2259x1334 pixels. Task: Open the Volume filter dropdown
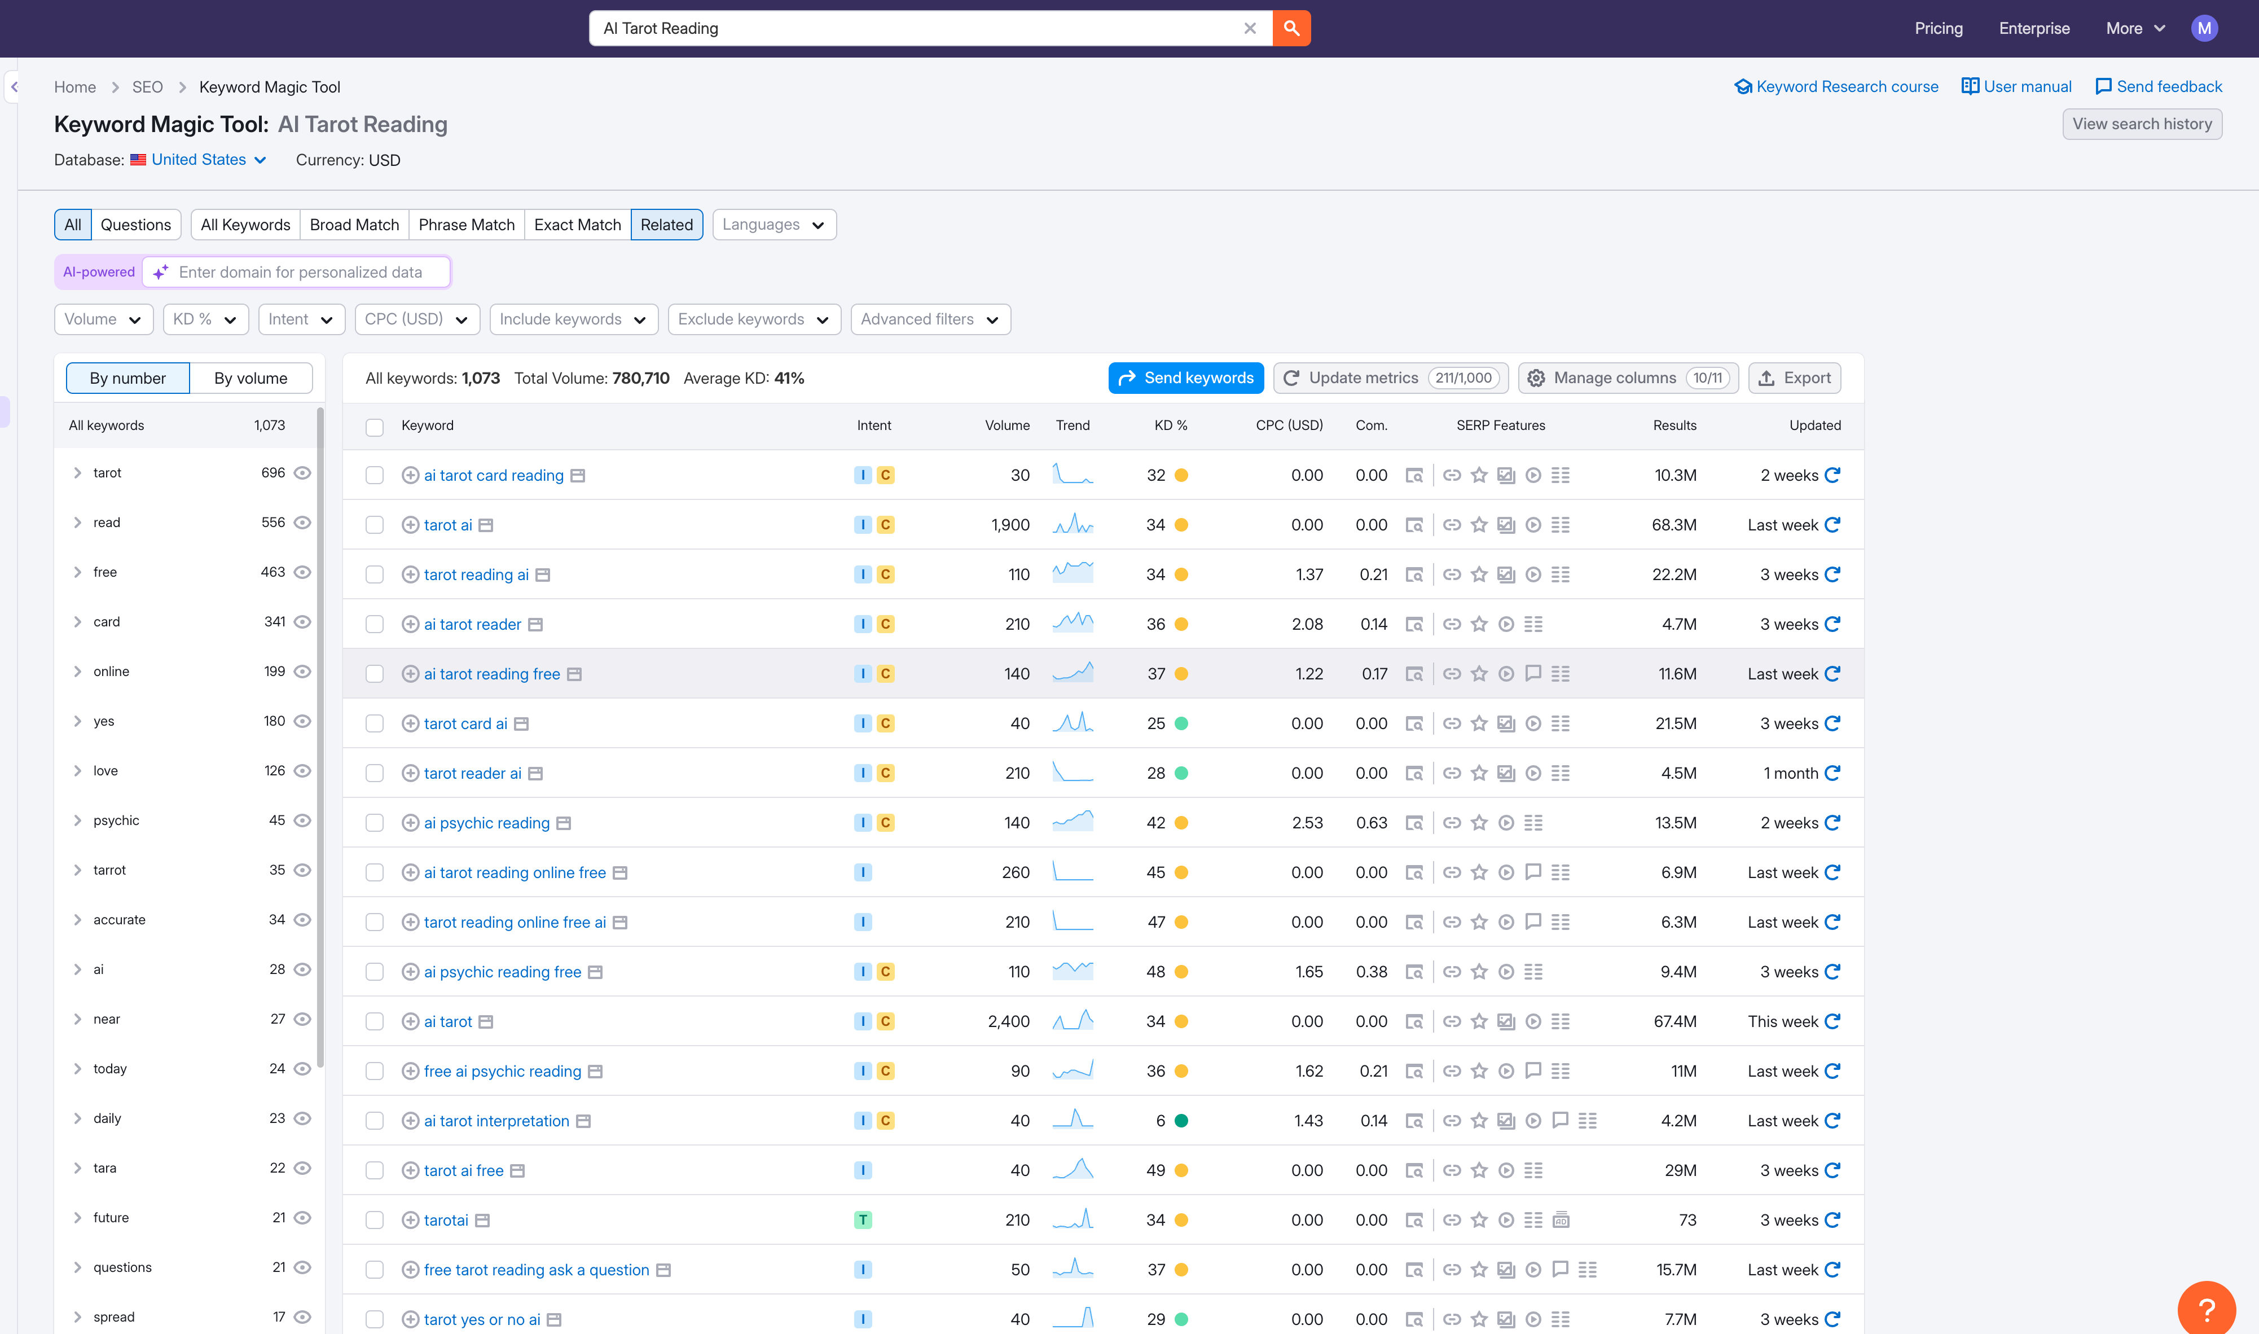point(103,319)
